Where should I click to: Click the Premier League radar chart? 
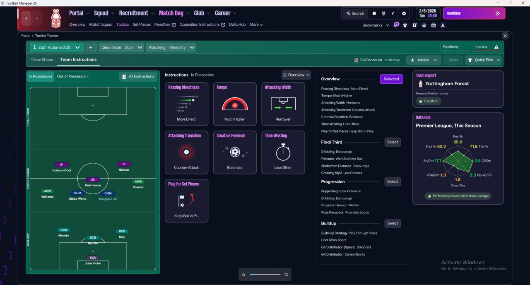pyautogui.click(x=458, y=161)
